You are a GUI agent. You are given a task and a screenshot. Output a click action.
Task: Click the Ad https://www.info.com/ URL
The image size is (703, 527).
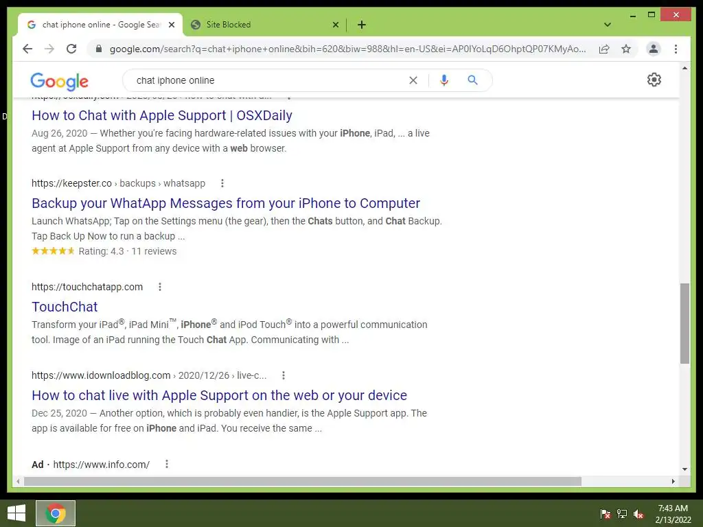pos(91,465)
